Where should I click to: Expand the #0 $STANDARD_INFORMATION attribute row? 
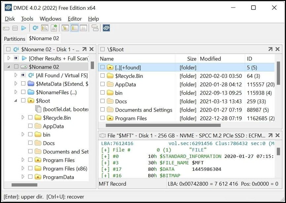pos(105,156)
